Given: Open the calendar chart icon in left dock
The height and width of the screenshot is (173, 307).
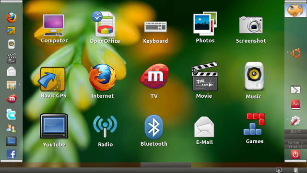Looking at the screenshot, I should [12, 85].
